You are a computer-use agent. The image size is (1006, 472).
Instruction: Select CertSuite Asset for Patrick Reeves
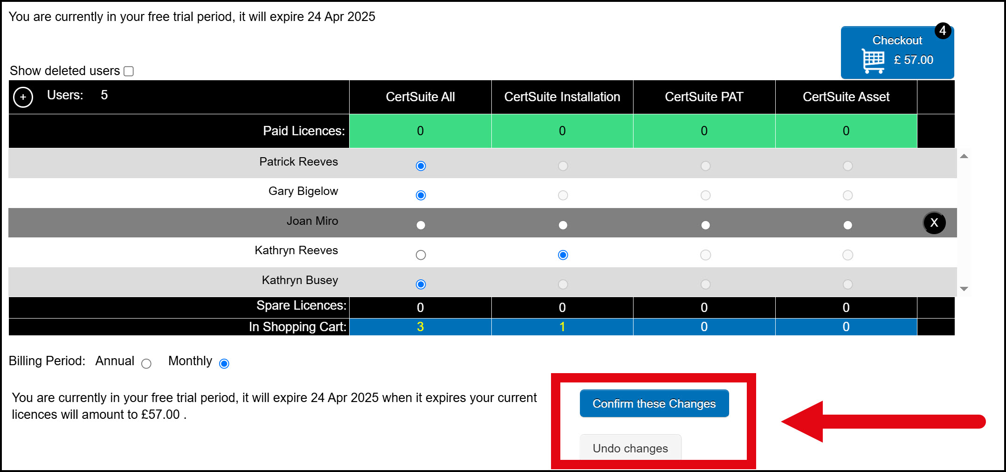click(x=848, y=166)
